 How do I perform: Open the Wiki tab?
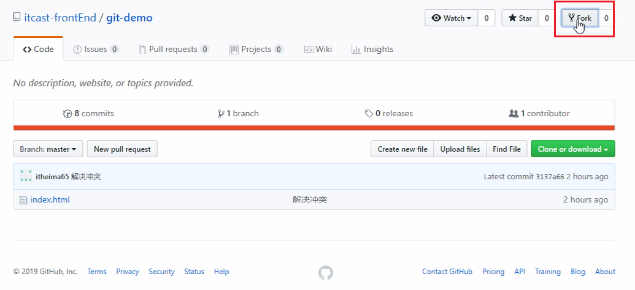(318, 50)
